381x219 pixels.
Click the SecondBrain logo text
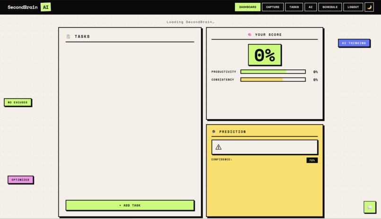[23, 7]
